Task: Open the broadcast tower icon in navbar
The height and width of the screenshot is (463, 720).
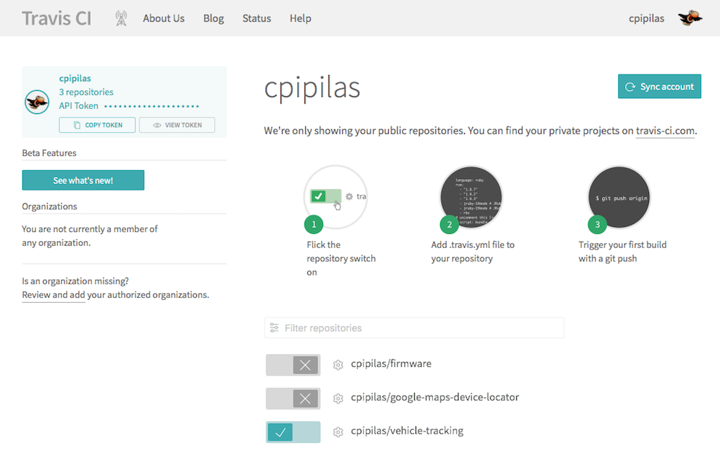Action: point(121,18)
